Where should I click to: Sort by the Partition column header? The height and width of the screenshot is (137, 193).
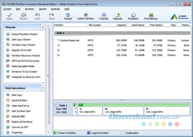(70, 25)
